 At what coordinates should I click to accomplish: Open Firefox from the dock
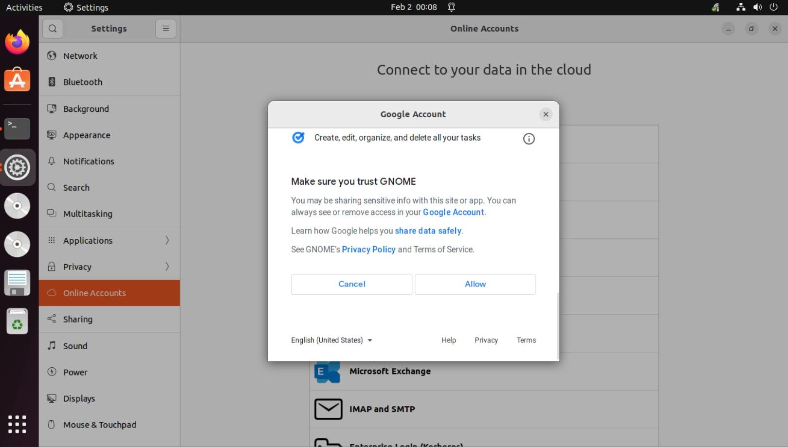click(x=17, y=42)
